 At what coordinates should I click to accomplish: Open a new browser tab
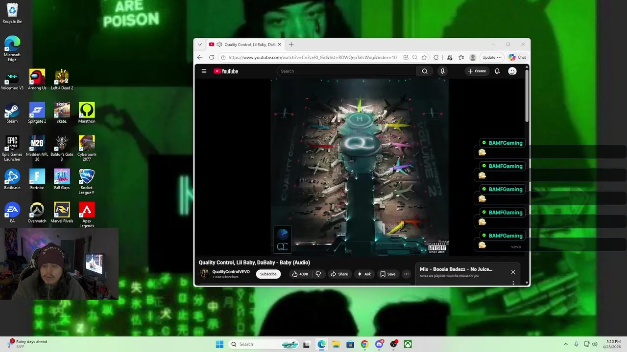pos(291,44)
